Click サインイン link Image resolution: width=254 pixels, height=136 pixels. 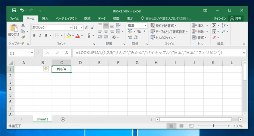[220, 19]
